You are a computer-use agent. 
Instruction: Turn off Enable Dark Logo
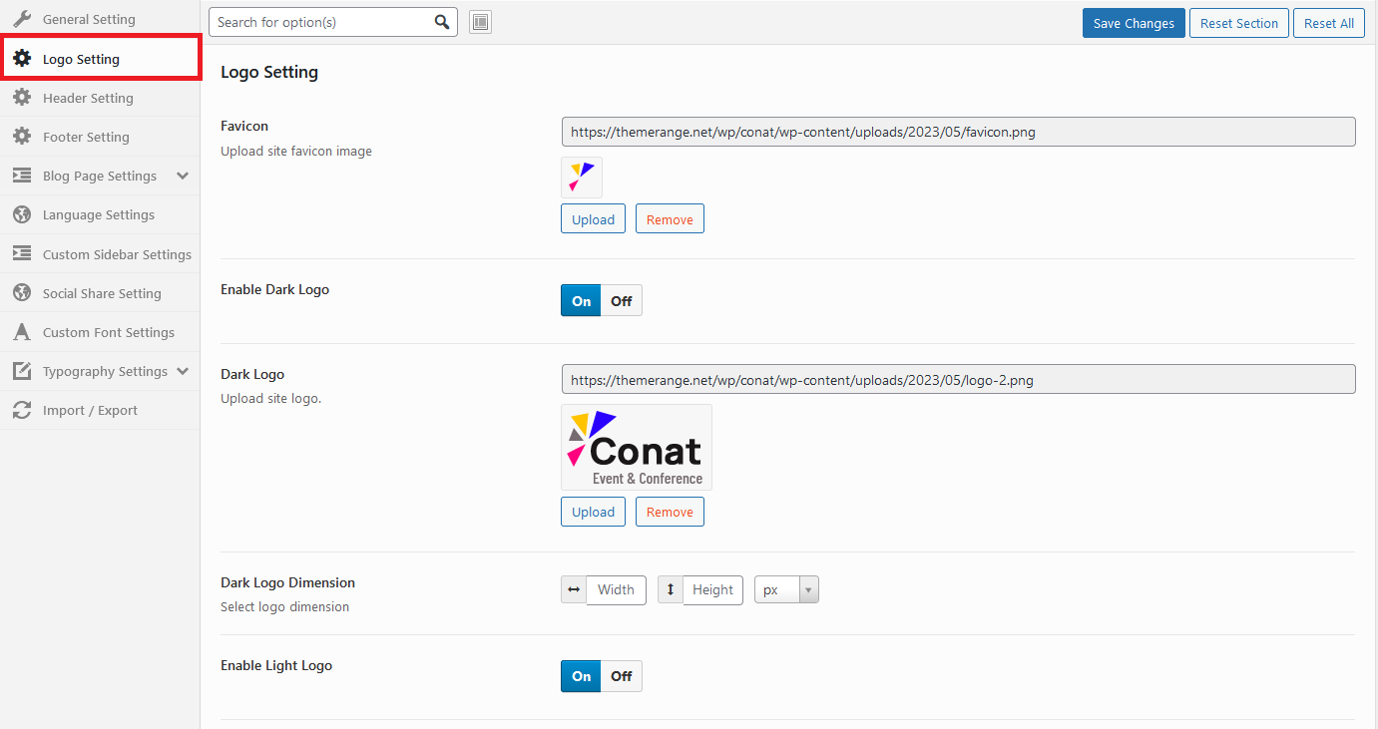click(x=621, y=300)
